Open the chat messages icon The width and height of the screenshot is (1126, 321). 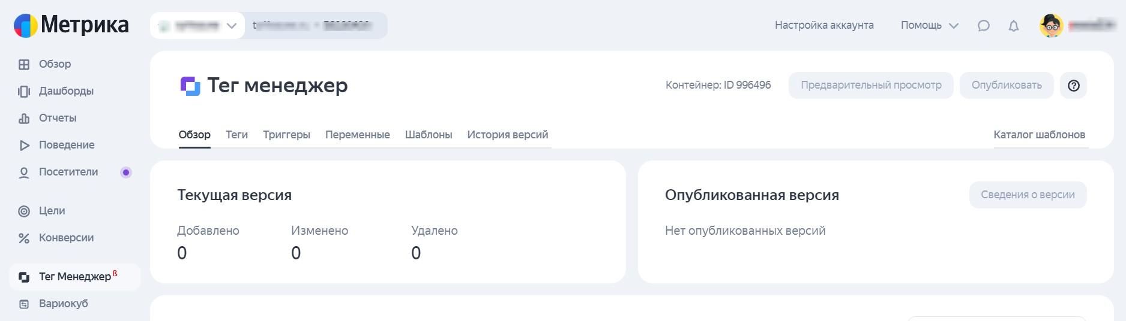coord(983,26)
